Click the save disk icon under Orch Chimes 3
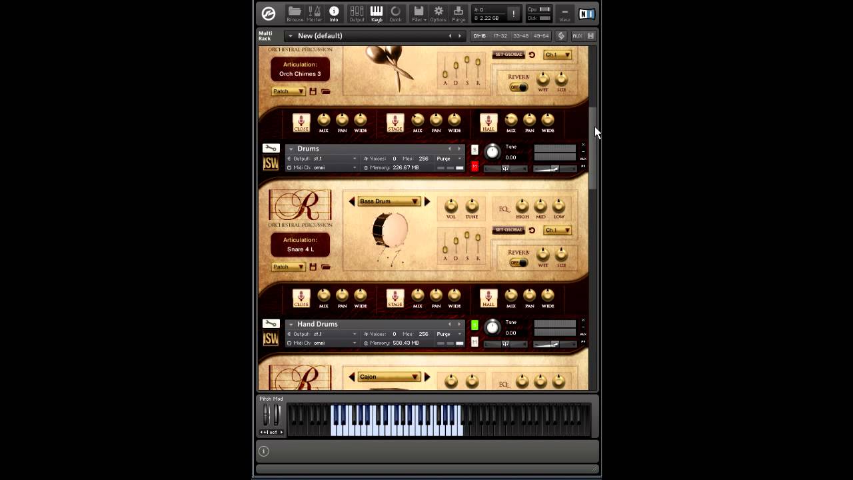 click(x=313, y=91)
